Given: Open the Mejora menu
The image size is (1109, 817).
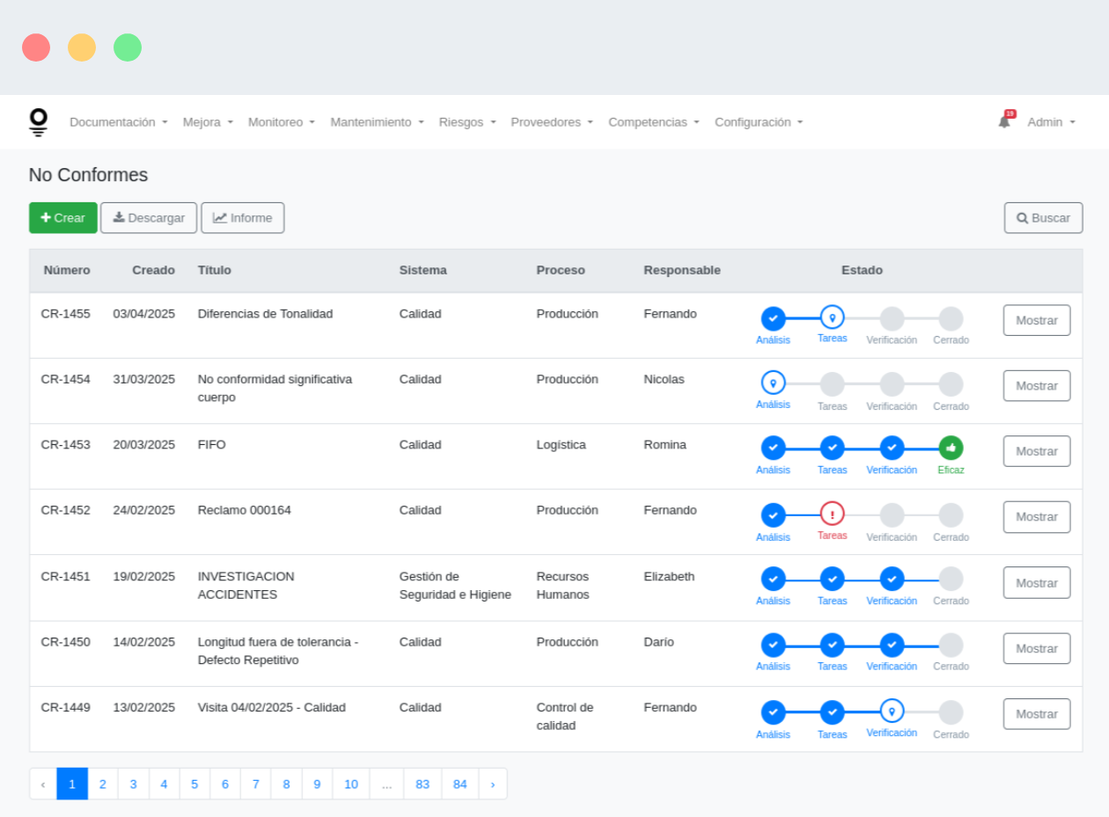Looking at the screenshot, I should 208,122.
